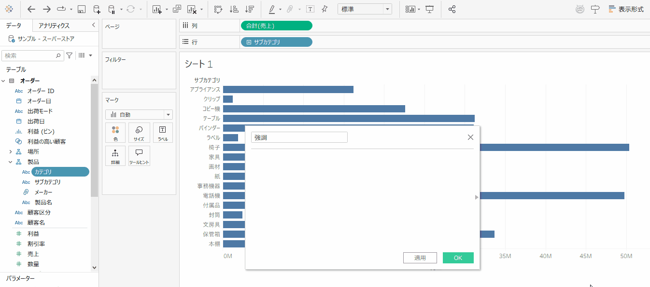650x287 pixels.
Task: Click the Duplicate worksheet icon
Action: click(177, 9)
